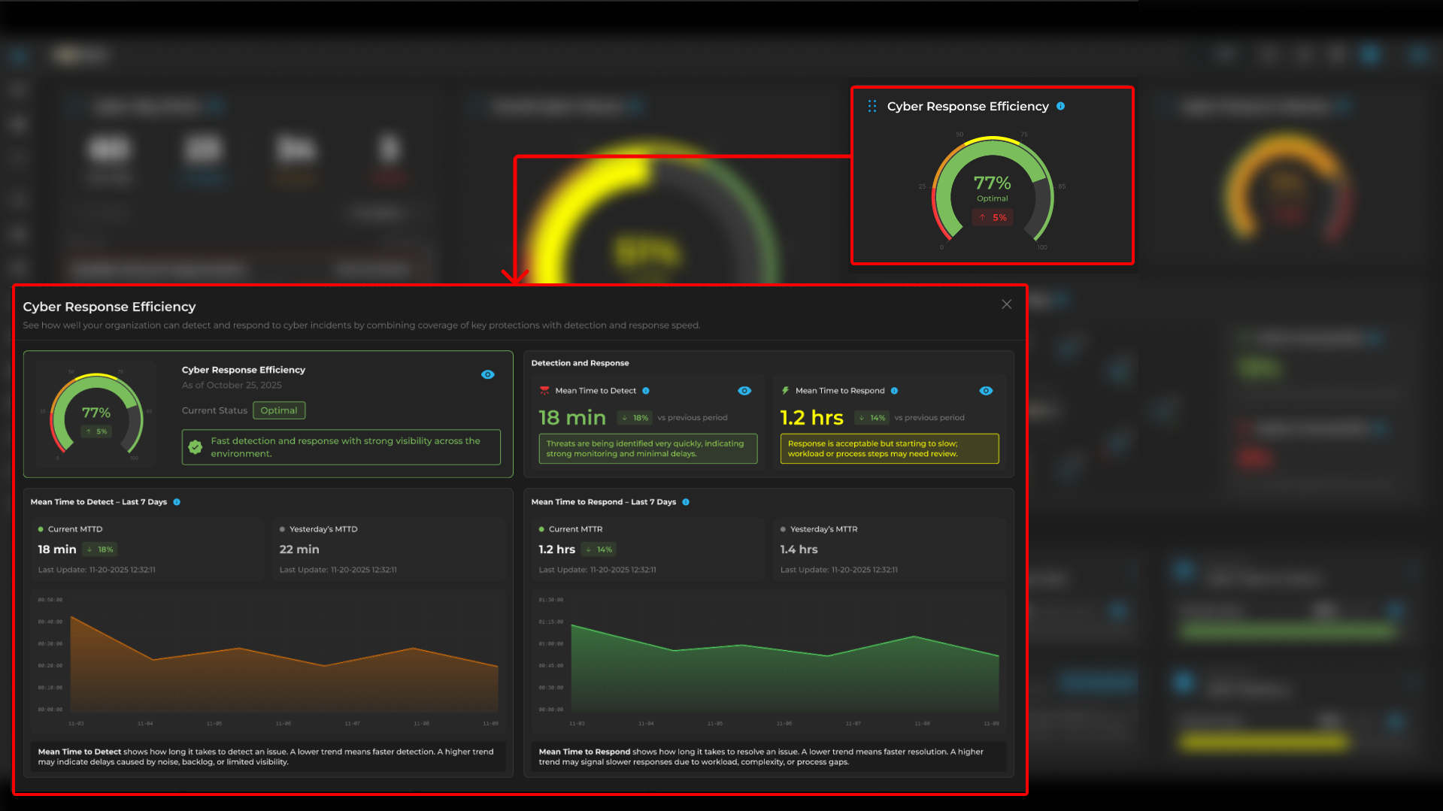The image size is (1443, 811).
Task: Click the lightning bolt icon beside Mean Time to Respond
Action: coord(785,391)
